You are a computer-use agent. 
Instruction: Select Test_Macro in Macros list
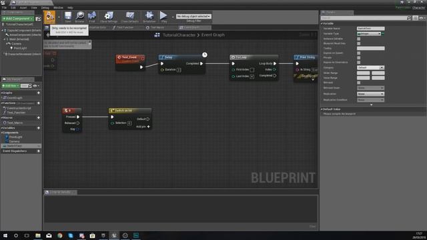pyautogui.click(x=15, y=123)
